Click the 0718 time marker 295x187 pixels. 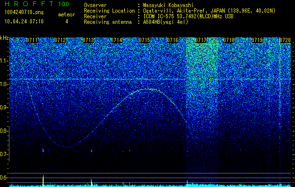click(x=229, y=40)
